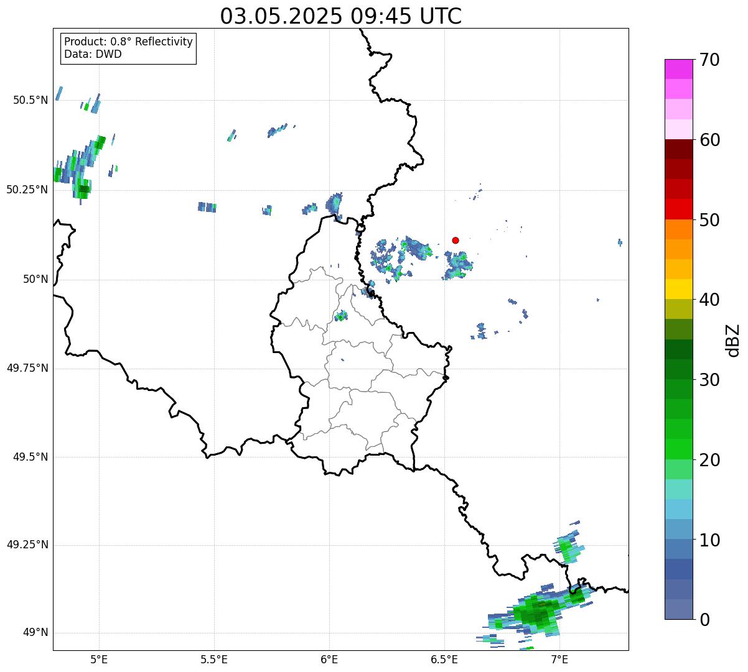Click the 49°N latitude label
The height and width of the screenshot is (672, 748).
35,633
